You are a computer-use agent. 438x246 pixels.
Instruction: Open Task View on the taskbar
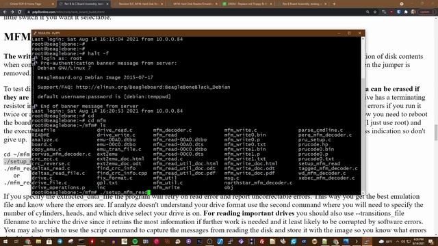point(16,241)
